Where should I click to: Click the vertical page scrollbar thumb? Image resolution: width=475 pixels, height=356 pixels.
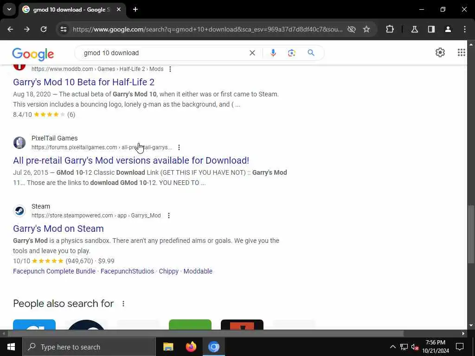click(471, 235)
